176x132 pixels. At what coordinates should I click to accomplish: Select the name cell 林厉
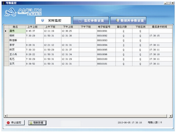click(17, 50)
